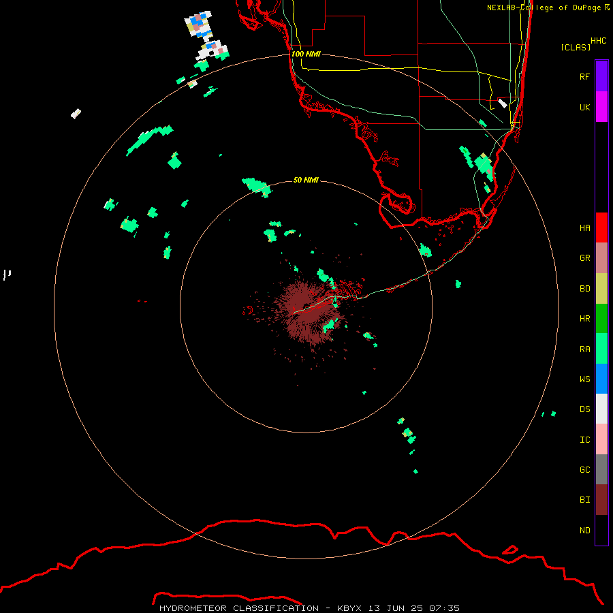The height and width of the screenshot is (613, 613).
Task: Click the HR heavy rain green swatch
Action: click(601, 319)
